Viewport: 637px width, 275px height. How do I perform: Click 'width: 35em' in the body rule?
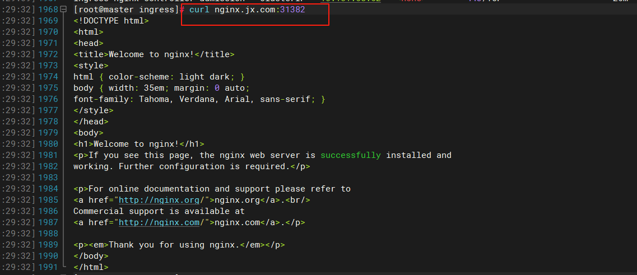pos(136,88)
